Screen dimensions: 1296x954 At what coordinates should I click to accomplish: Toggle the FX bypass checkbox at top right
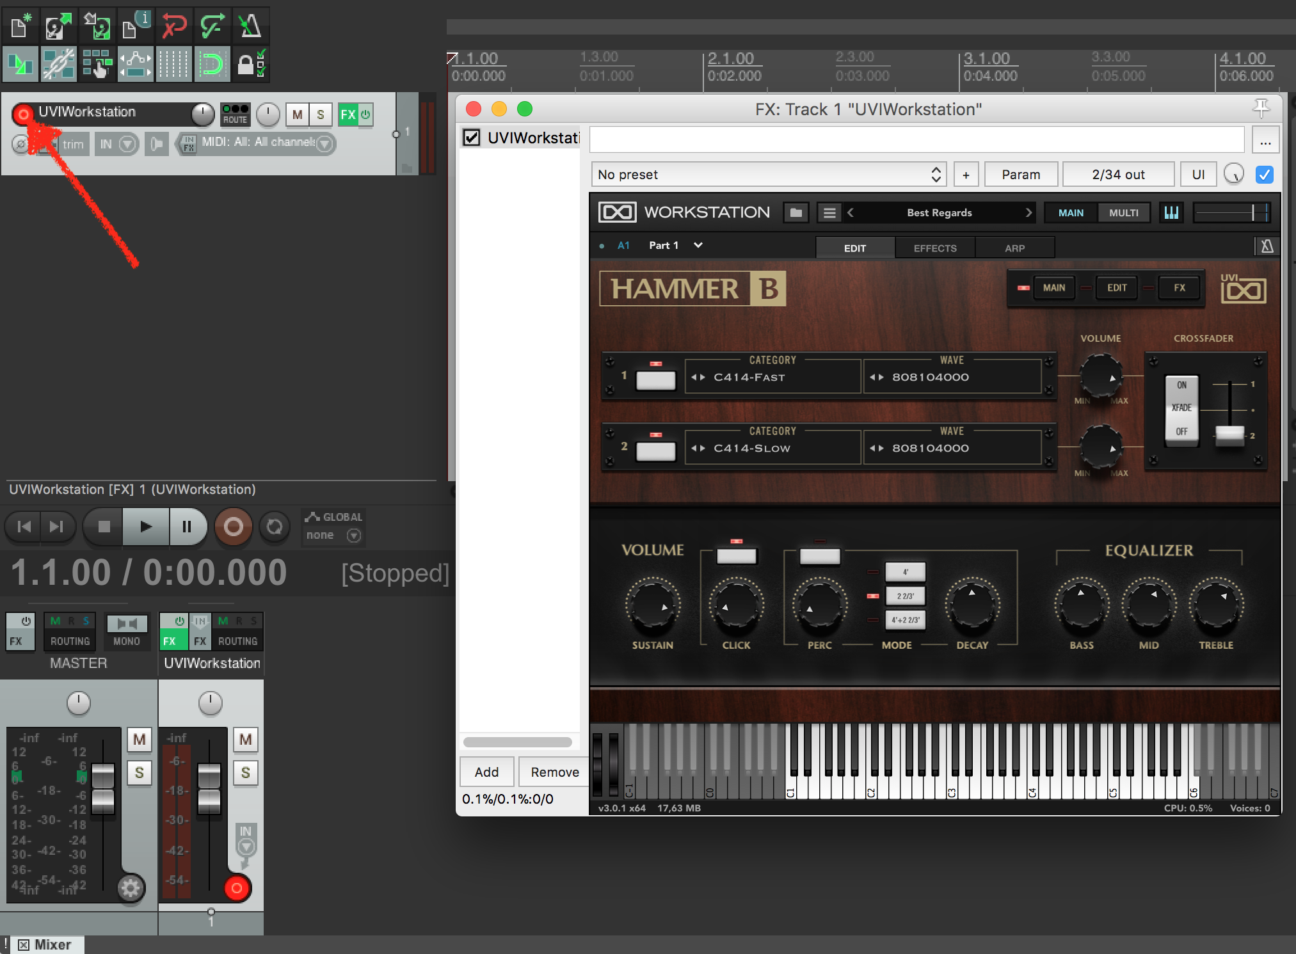[x=1264, y=175]
